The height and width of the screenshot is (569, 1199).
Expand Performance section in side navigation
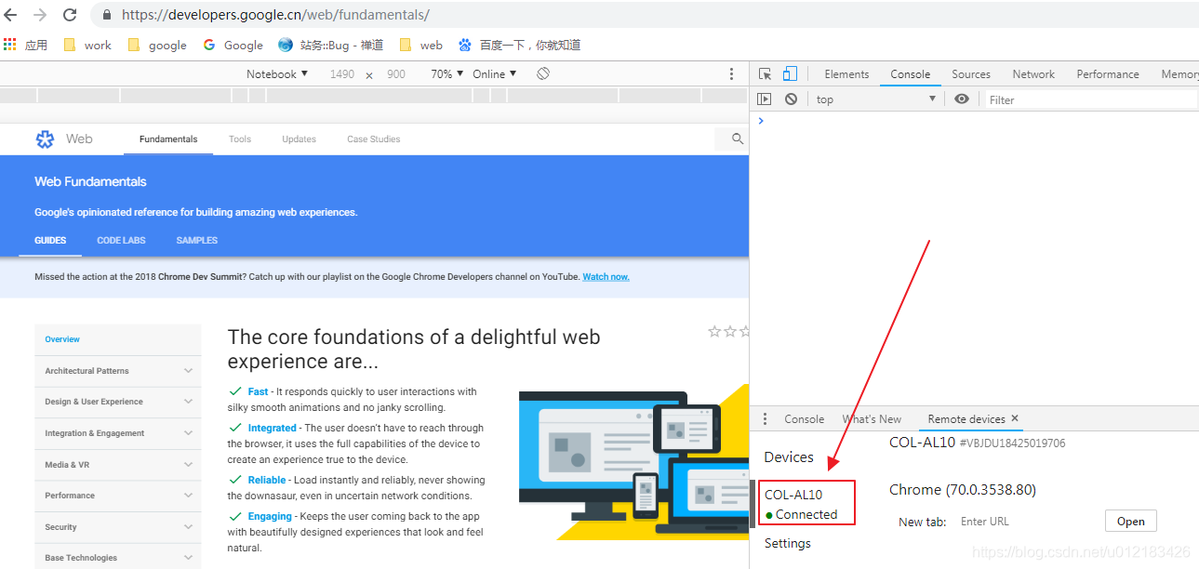coord(117,496)
